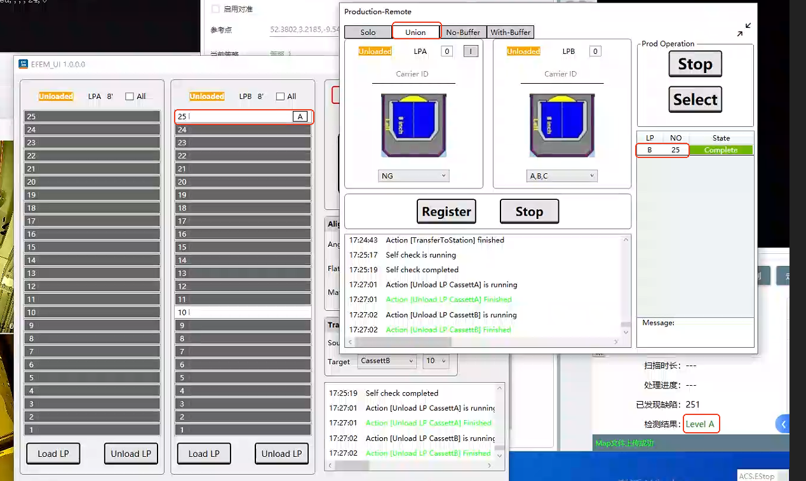Click Select in the Prod Operation group
The image size is (806, 481).
click(x=695, y=100)
